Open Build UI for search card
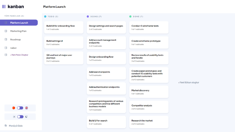Image resolution: width=235 pixels, height=132 pixels. (106, 122)
